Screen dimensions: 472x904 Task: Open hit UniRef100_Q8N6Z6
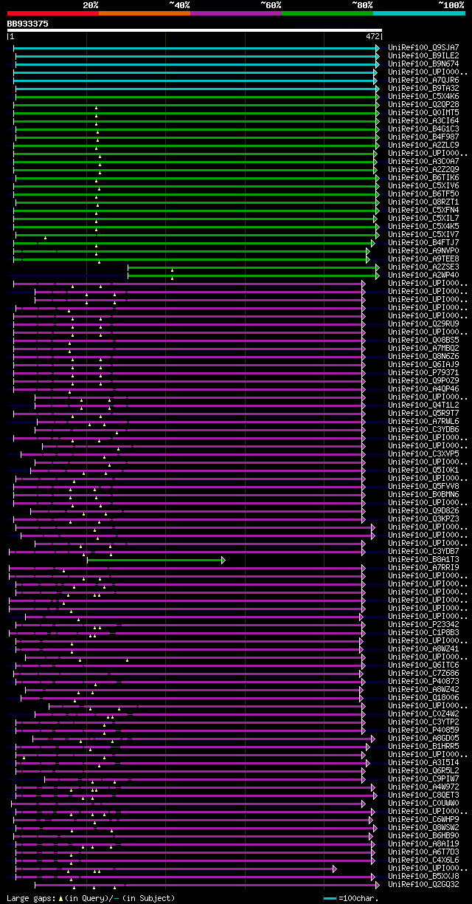pyautogui.click(x=423, y=357)
